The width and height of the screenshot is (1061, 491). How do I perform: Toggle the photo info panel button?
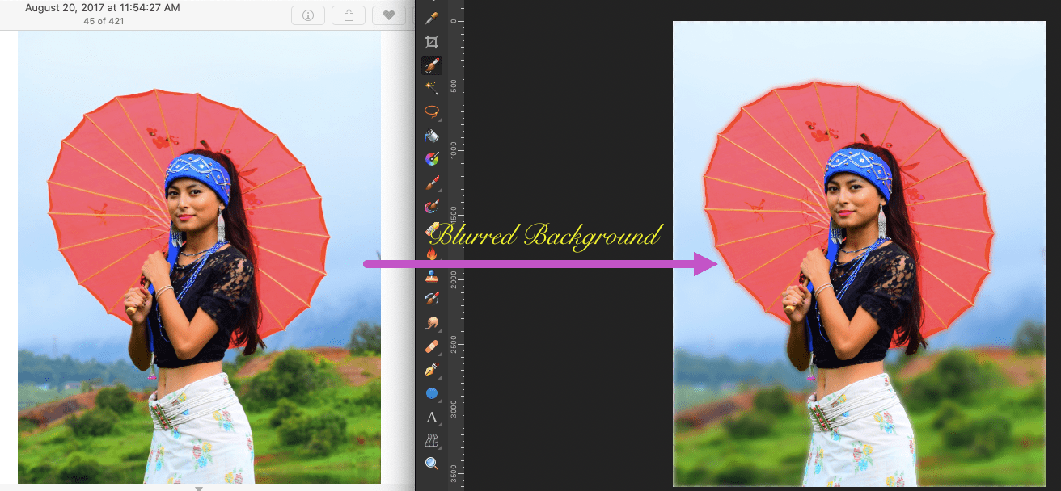click(307, 15)
